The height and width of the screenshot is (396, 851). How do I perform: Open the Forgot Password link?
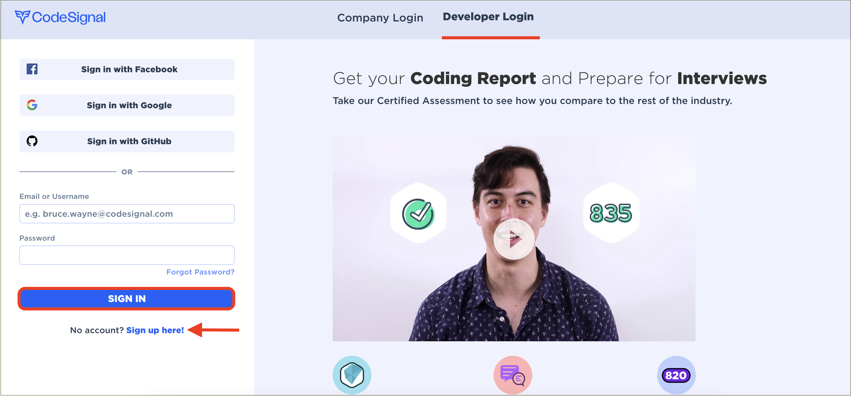tap(200, 272)
